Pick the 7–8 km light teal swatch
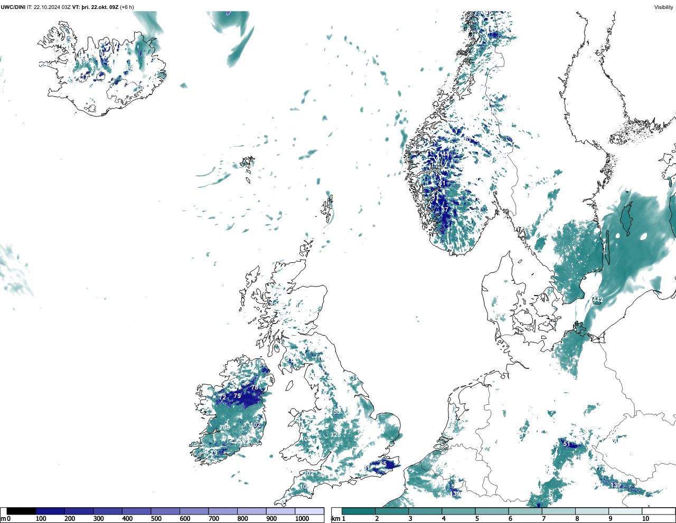The image size is (676, 523). [x=559, y=511]
